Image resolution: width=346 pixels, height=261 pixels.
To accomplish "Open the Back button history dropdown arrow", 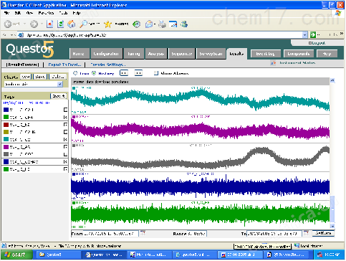I will tap(24, 24).
